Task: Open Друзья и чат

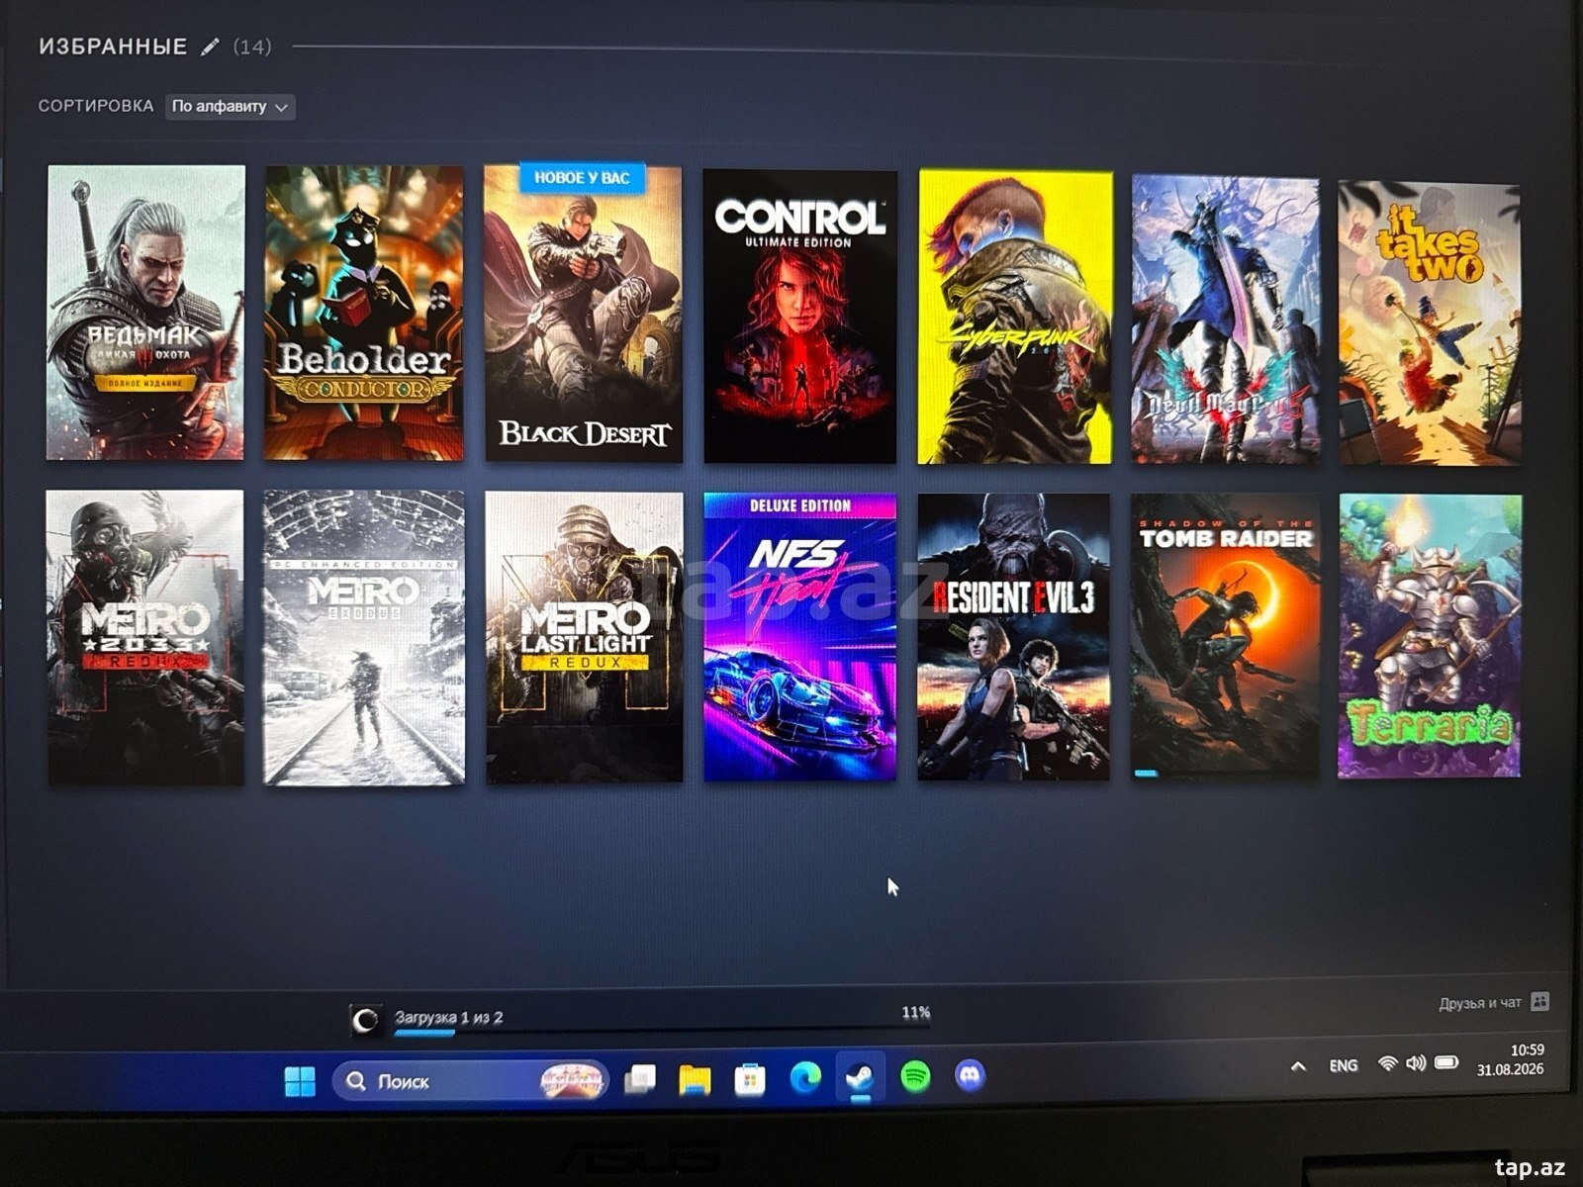Action: [1480, 1003]
